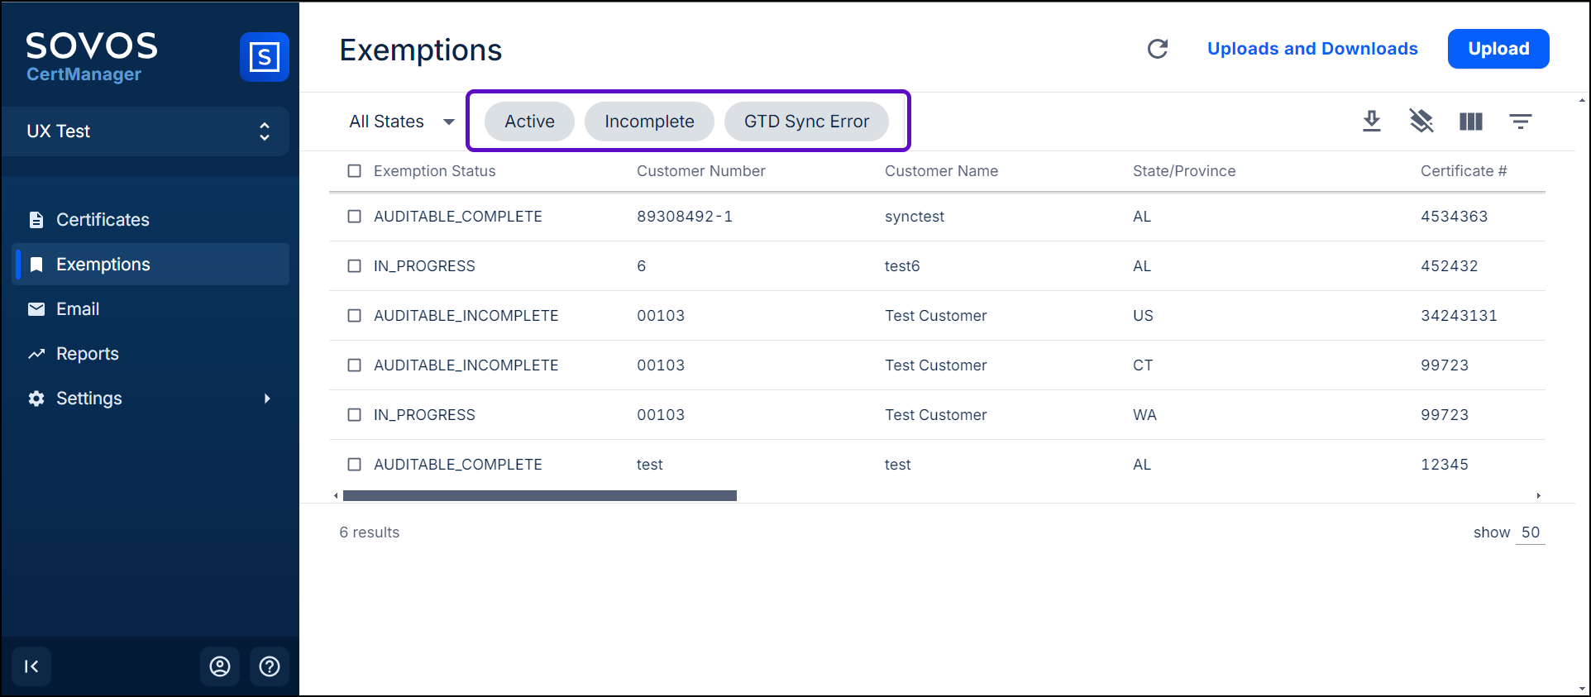
Task: Check the box for the synctest row
Action: pyautogui.click(x=355, y=217)
